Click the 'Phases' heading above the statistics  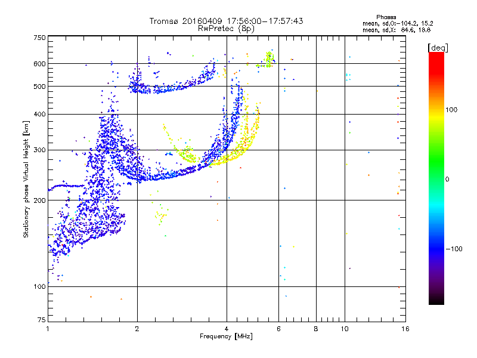pos(386,17)
